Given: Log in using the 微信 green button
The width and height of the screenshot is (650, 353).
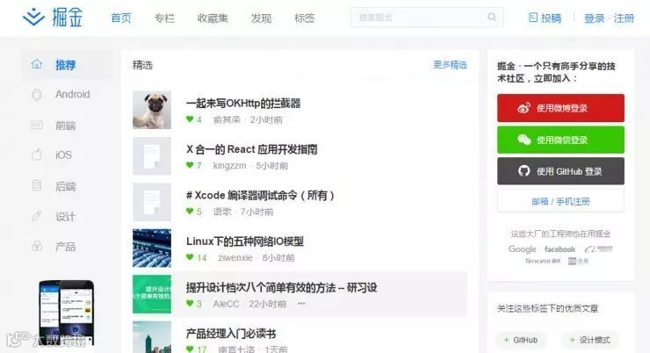Looking at the screenshot, I should [560, 140].
